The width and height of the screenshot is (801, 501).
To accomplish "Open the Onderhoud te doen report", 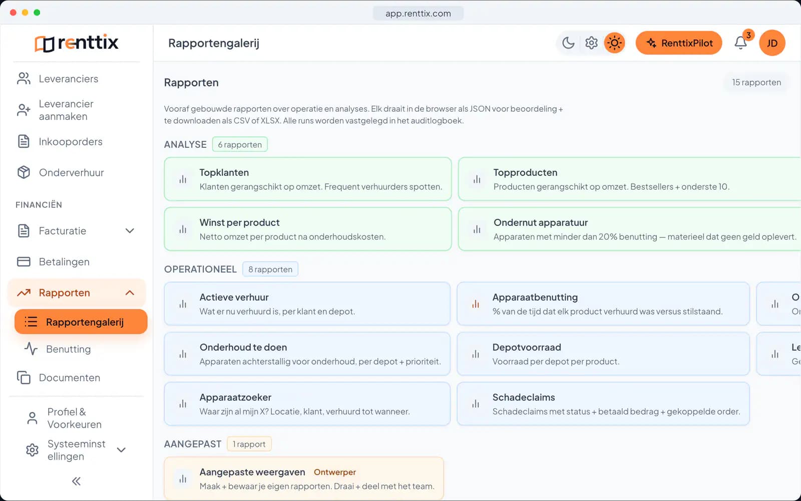I will pyautogui.click(x=307, y=354).
